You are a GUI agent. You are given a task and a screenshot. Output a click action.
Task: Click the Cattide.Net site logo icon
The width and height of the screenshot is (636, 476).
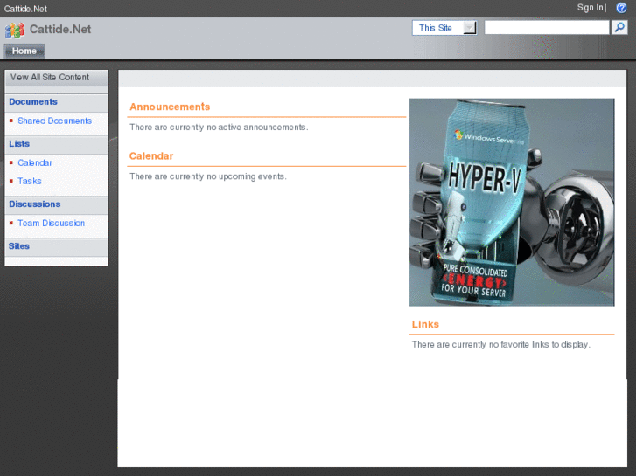(14, 30)
